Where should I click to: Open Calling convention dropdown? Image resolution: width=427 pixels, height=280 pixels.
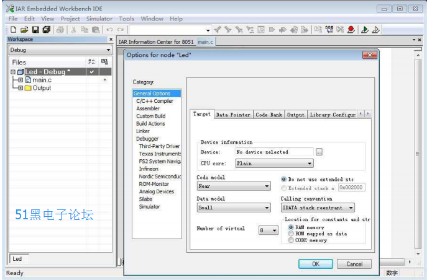(x=318, y=208)
